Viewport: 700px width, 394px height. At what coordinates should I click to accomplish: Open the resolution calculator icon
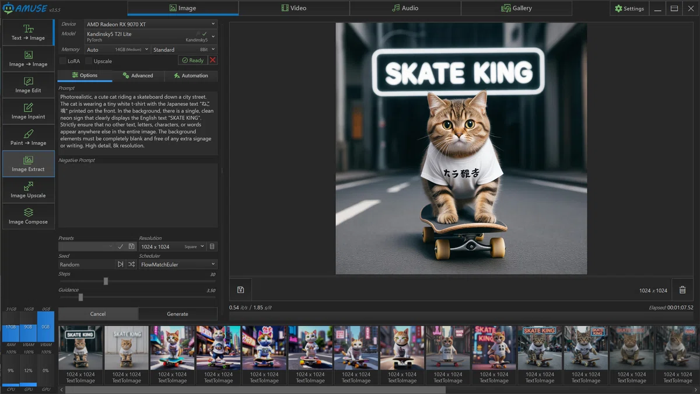point(212,246)
